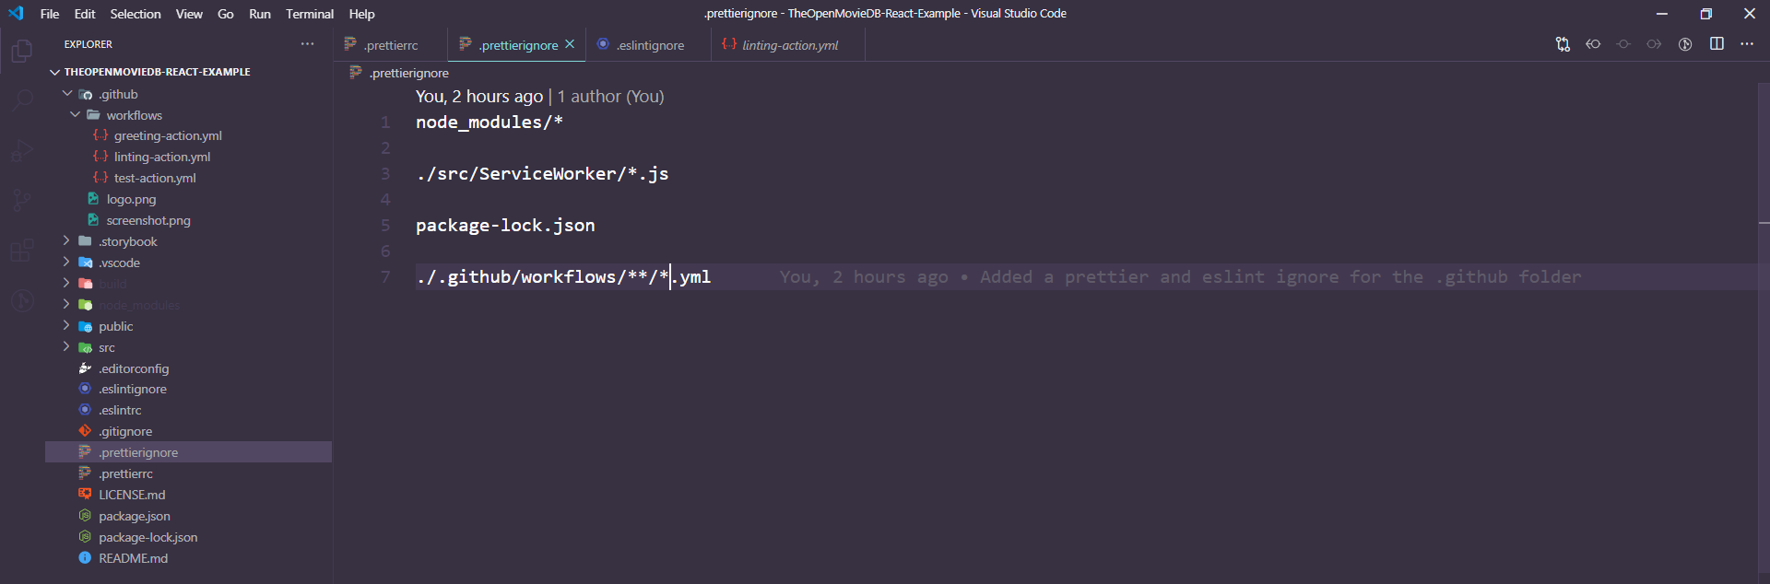
Task: Open the View menu
Action: tap(189, 14)
